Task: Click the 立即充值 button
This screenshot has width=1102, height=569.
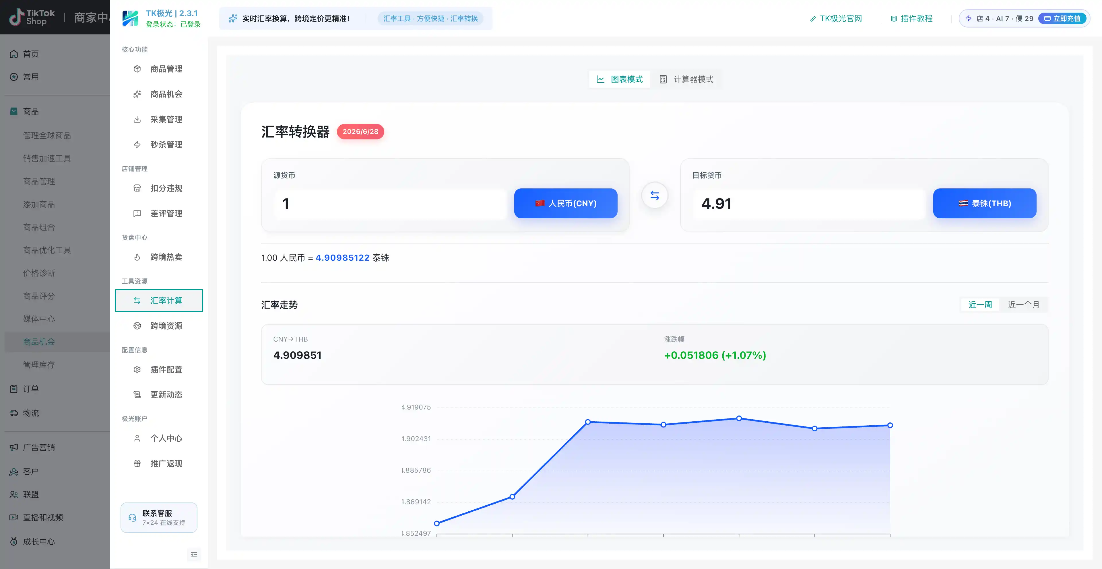Action: click(1062, 18)
